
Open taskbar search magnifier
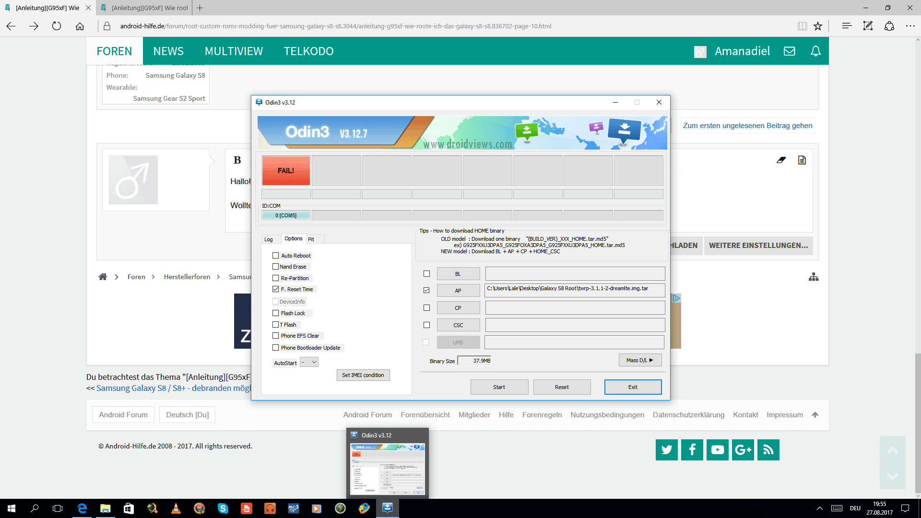35,508
